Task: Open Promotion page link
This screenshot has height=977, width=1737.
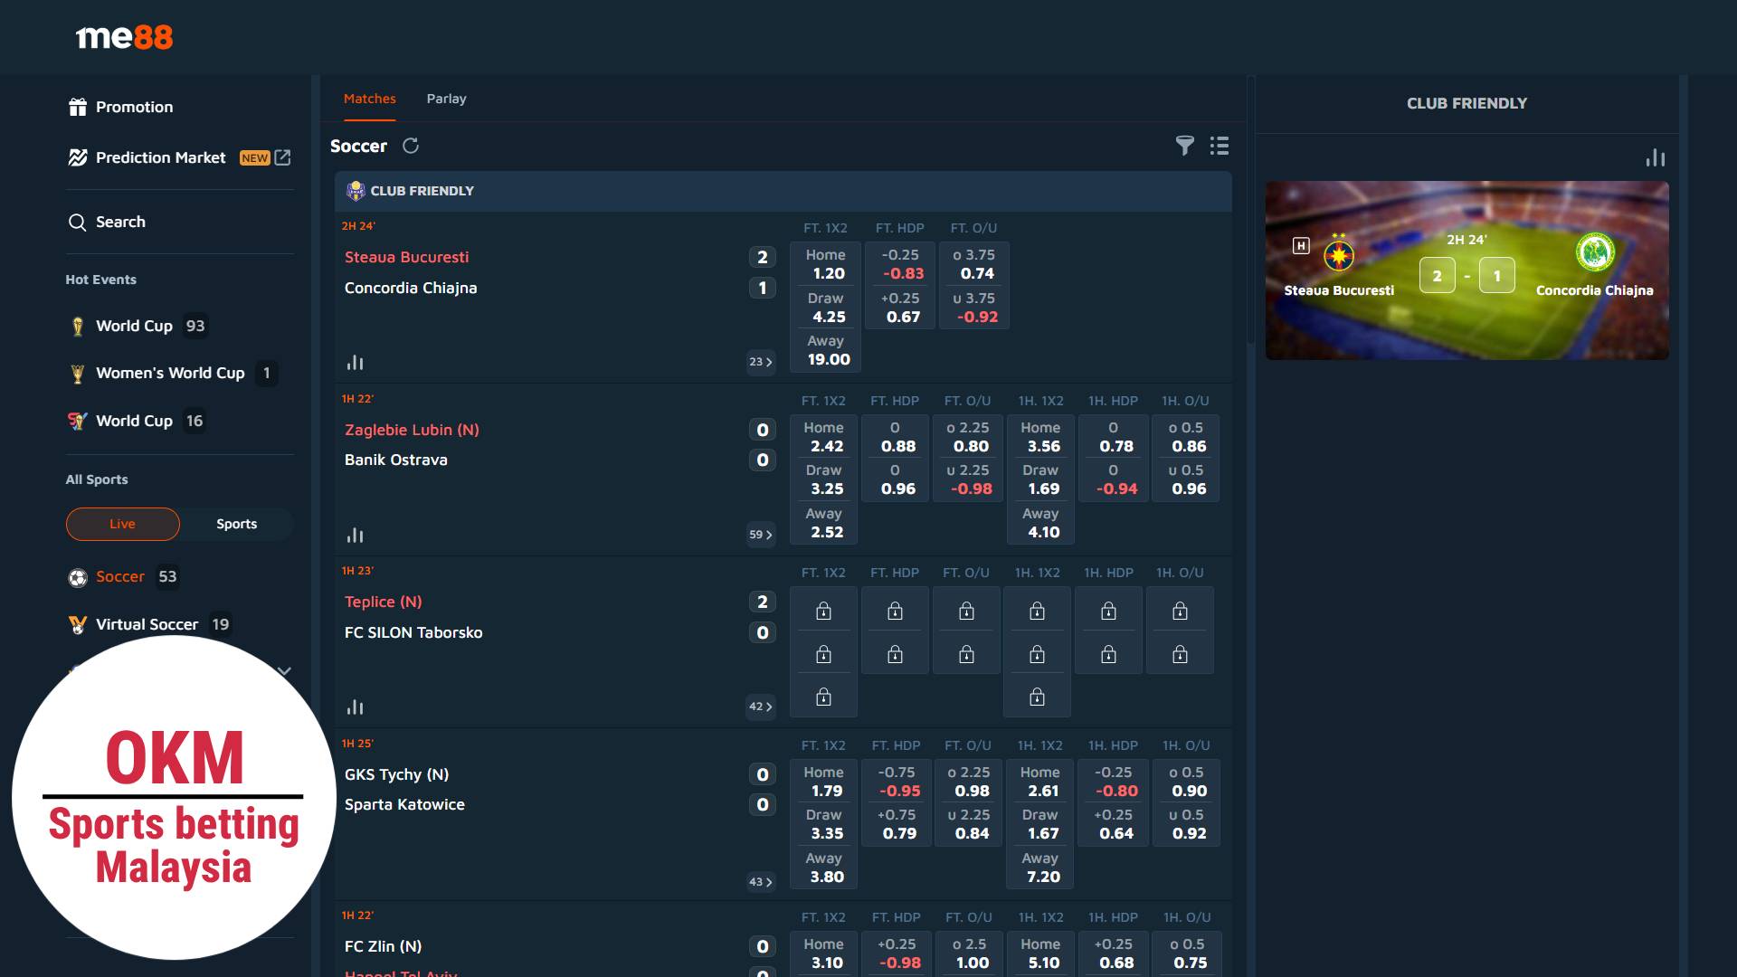Action: (134, 107)
